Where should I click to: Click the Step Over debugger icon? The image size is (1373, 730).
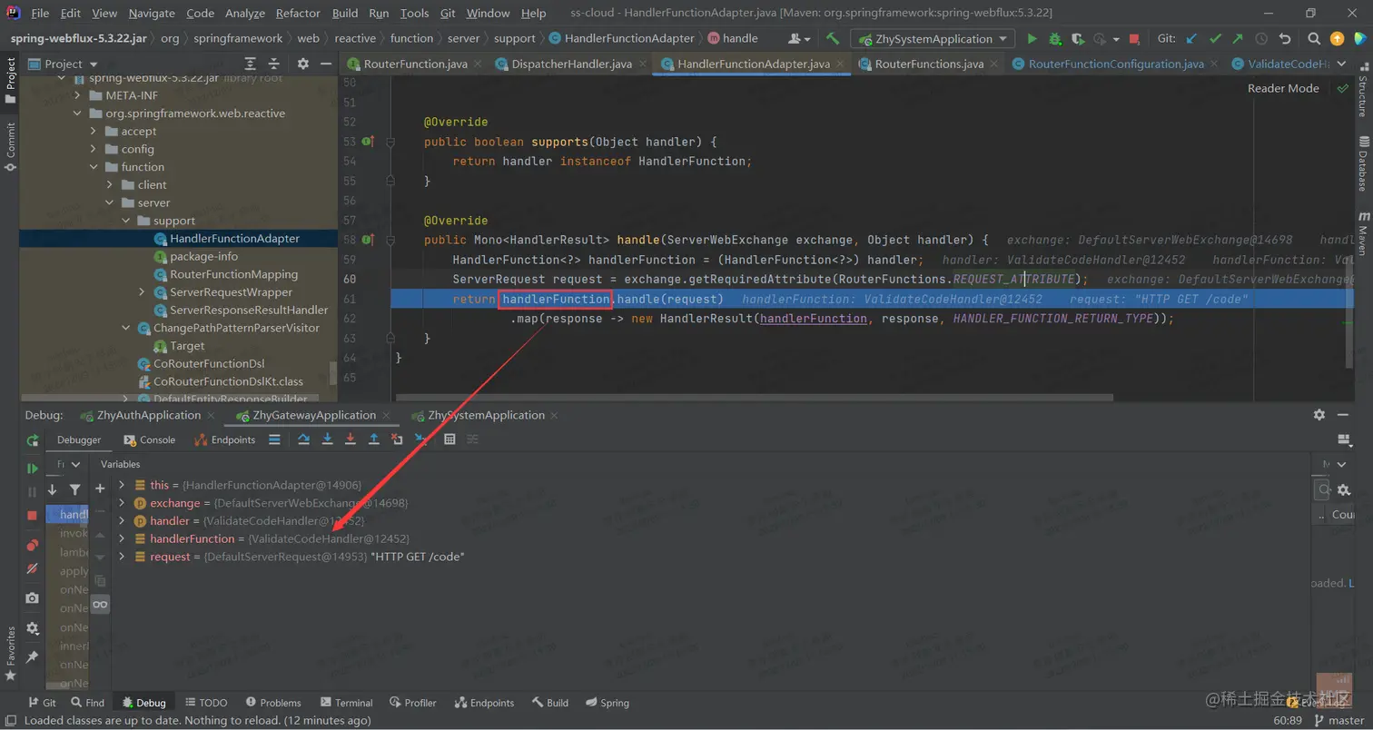pos(304,439)
